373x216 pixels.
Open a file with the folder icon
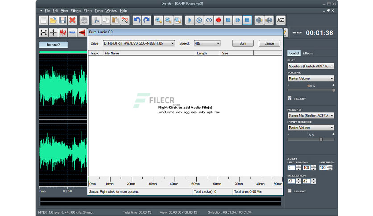pyautogui.click(x=53, y=20)
